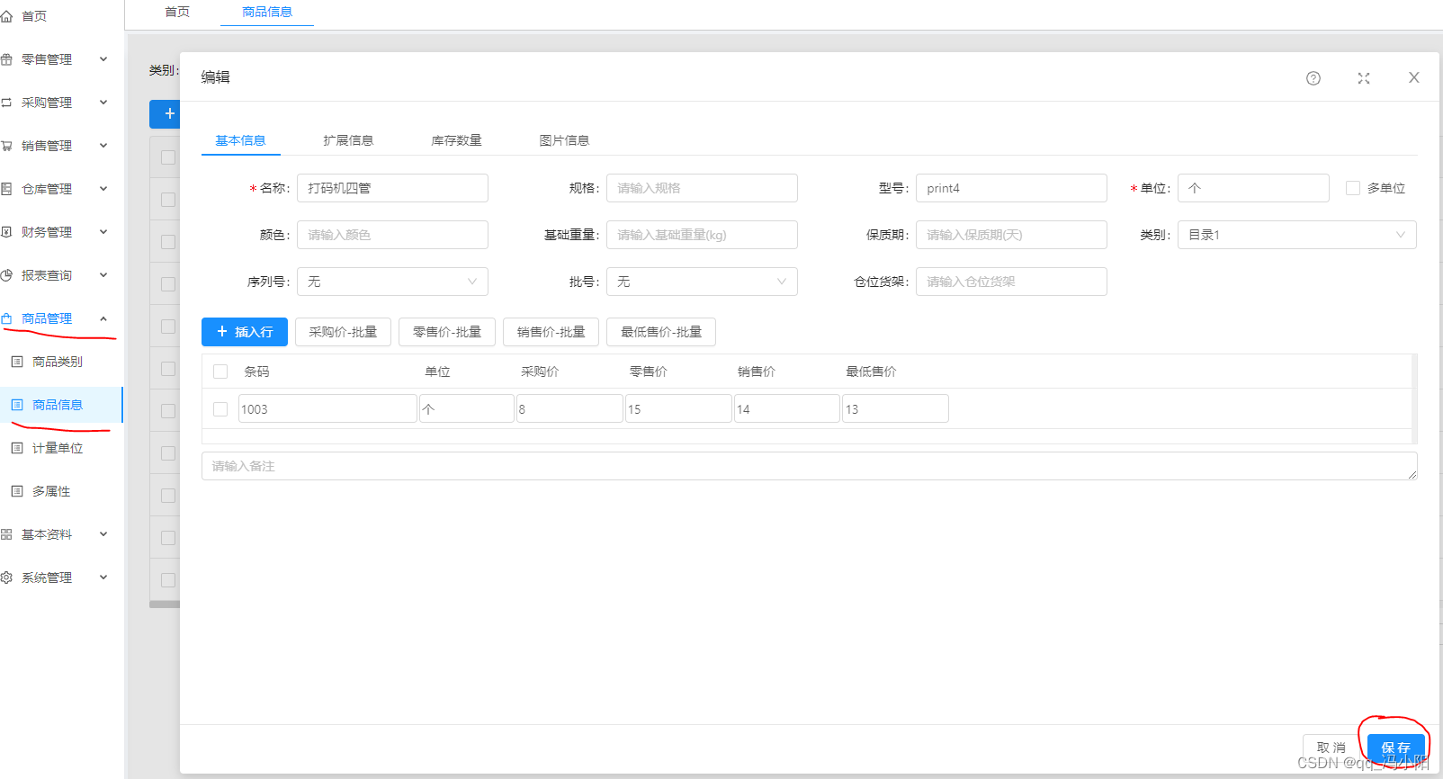The height and width of the screenshot is (779, 1443).
Task: Click the 零售管理 gift icon
Action: pos(6,59)
